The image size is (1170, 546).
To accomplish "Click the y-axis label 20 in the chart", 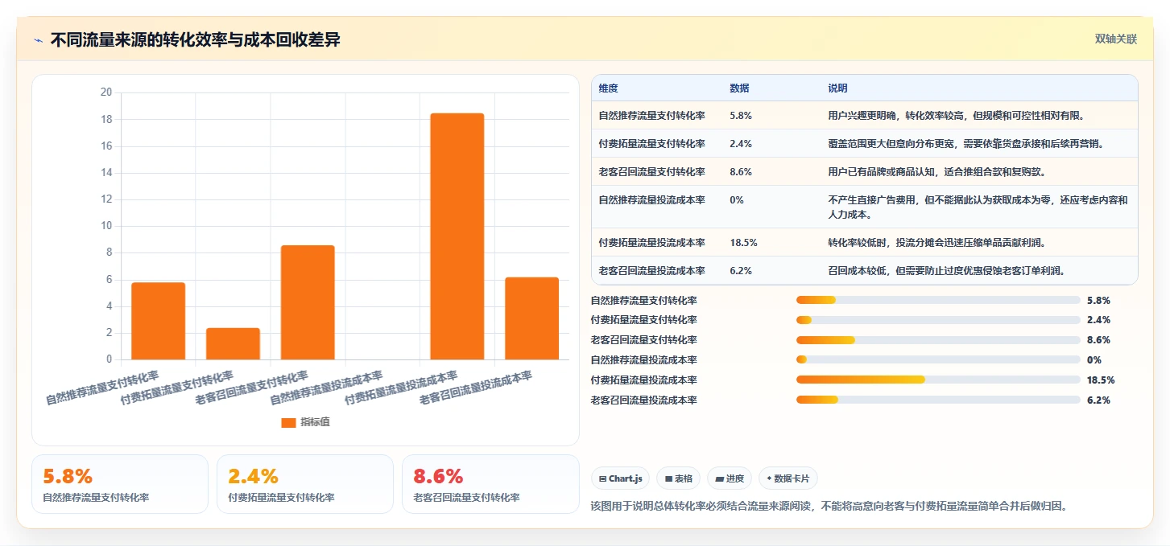I will pyautogui.click(x=106, y=92).
